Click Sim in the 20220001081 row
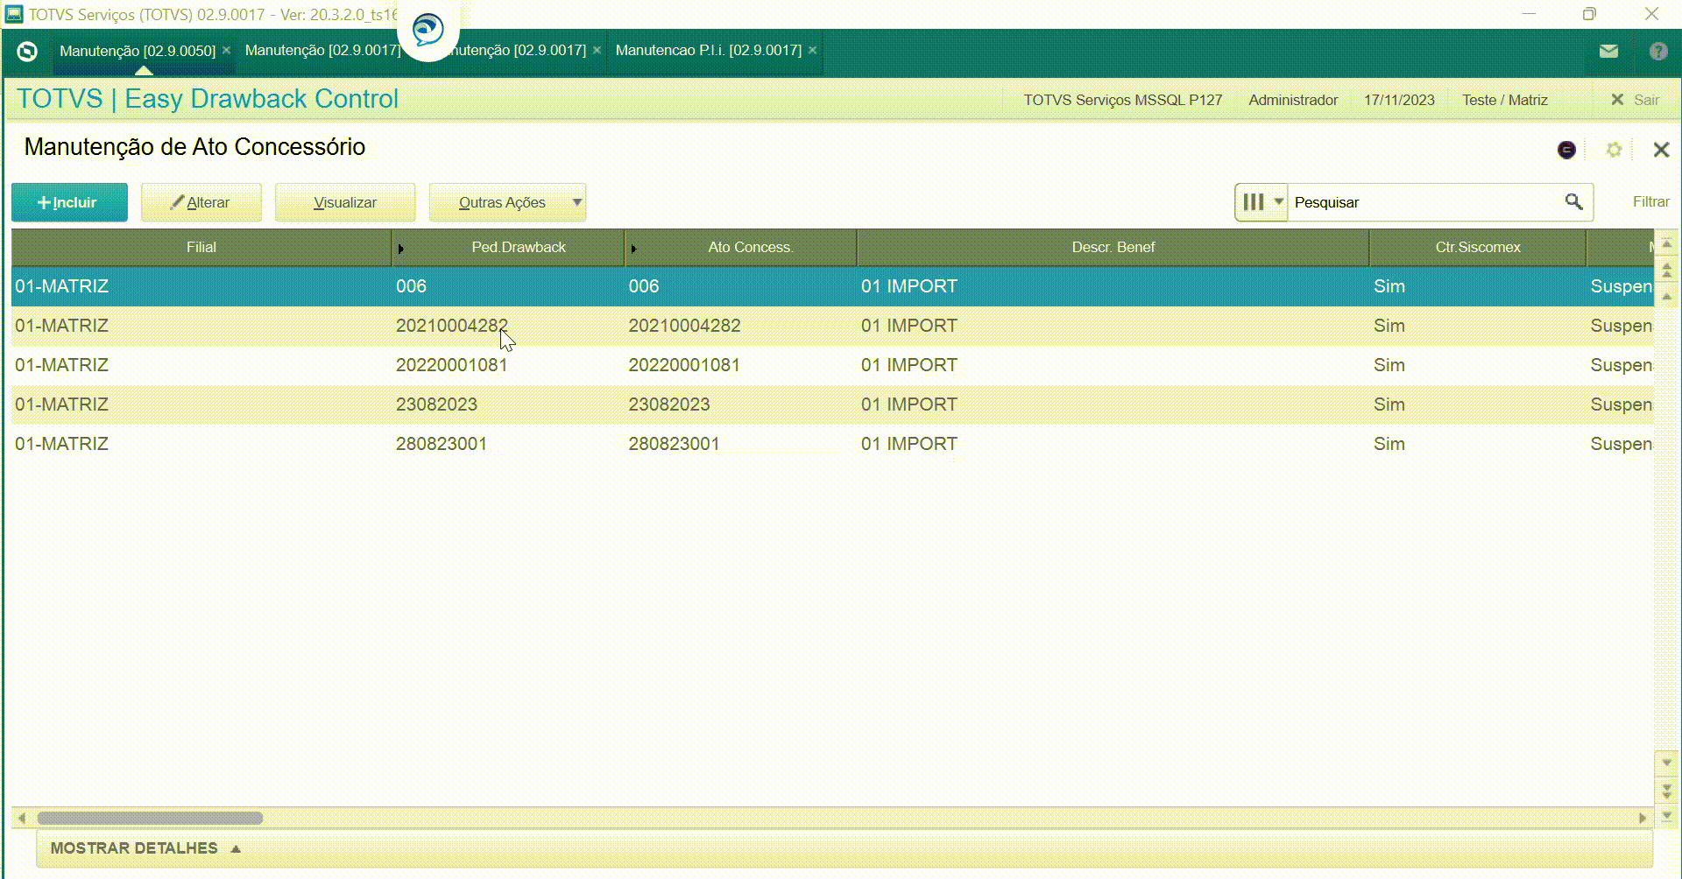 1389,365
